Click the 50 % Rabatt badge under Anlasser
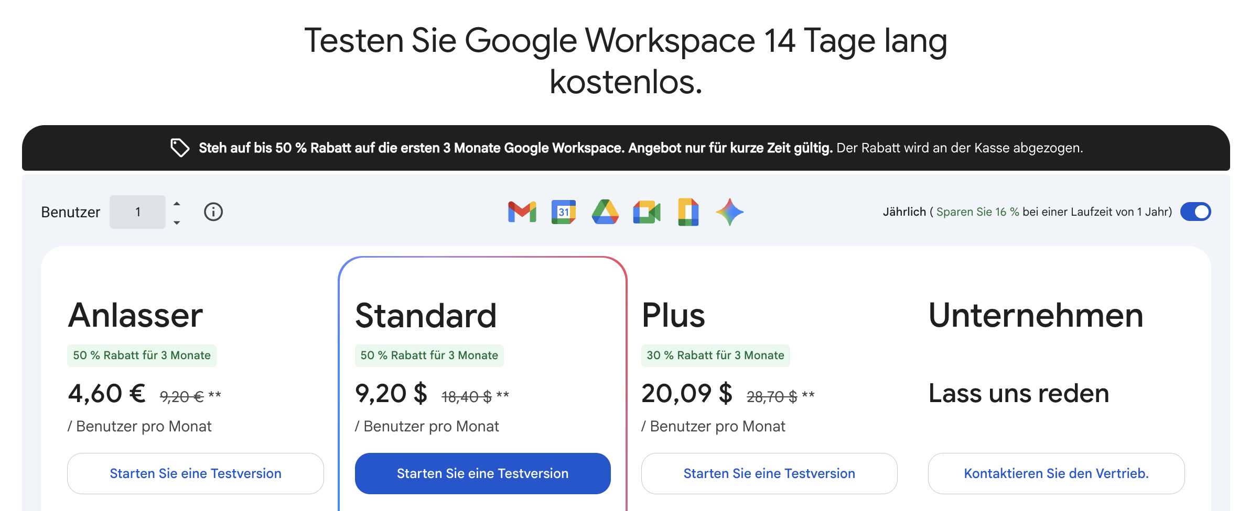 [142, 354]
